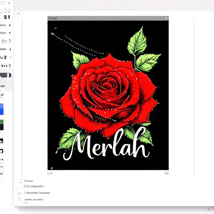The image size is (214, 214).
Task: Click the black square icon above the rotate arrow
Action: point(1,141)
